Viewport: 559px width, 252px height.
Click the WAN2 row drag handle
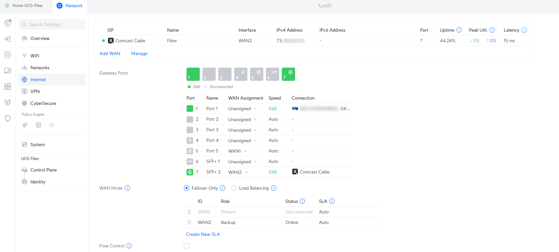[189, 222]
